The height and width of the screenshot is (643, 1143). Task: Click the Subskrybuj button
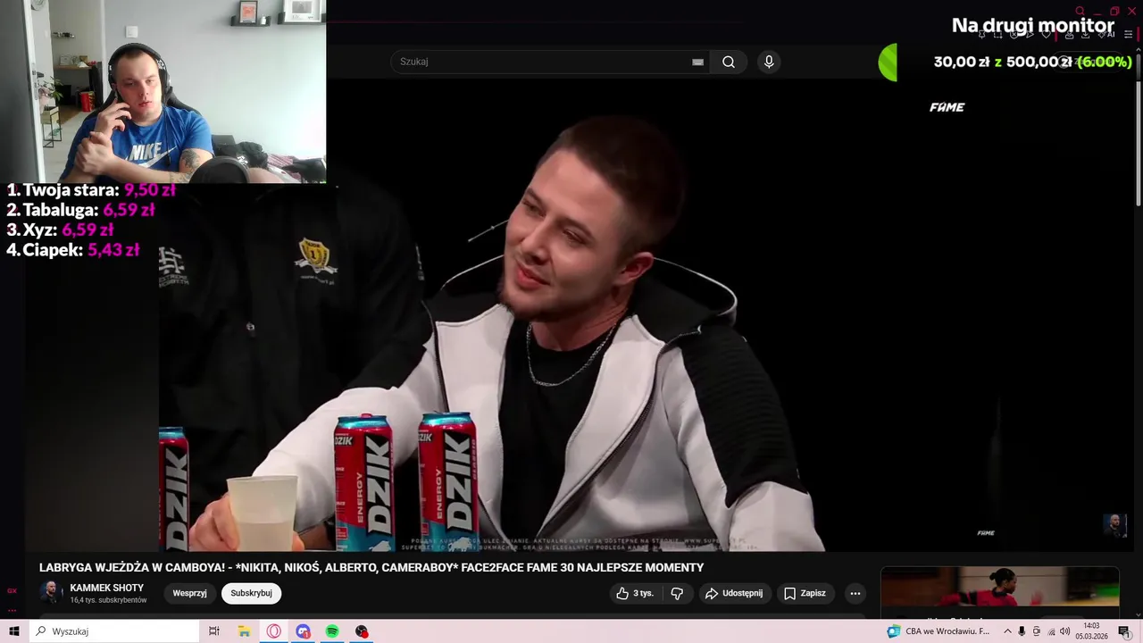pyautogui.click(x=251, y=593)
